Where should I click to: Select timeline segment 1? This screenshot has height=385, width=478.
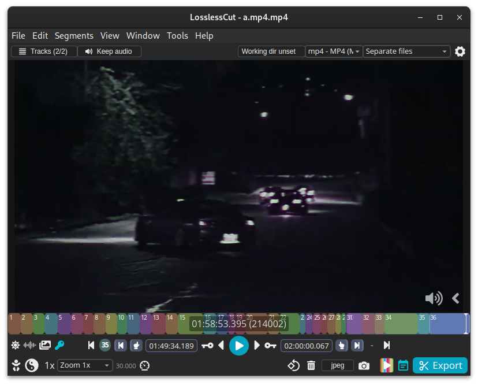tap(14, 324)
